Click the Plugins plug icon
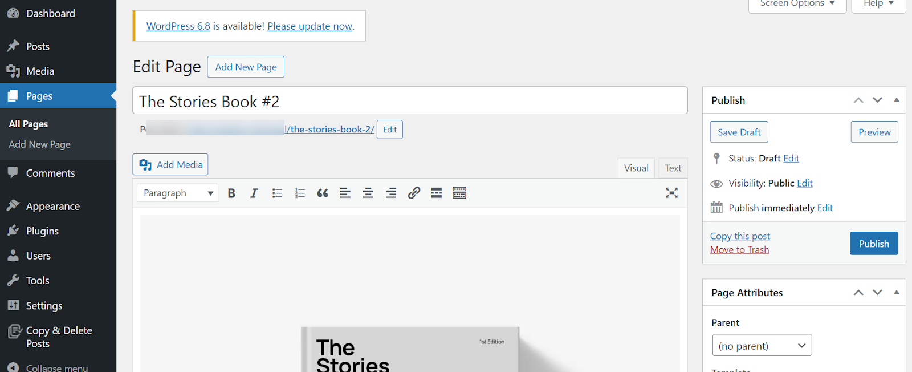This screenshot has width=912, height=372. (x=13, y=231)
